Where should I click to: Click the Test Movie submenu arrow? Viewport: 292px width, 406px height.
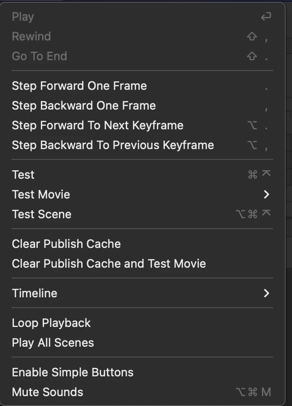pos(266,194)
